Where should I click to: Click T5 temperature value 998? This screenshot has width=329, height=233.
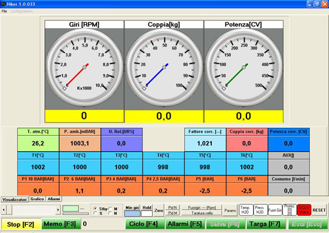[x=205, y=167]
